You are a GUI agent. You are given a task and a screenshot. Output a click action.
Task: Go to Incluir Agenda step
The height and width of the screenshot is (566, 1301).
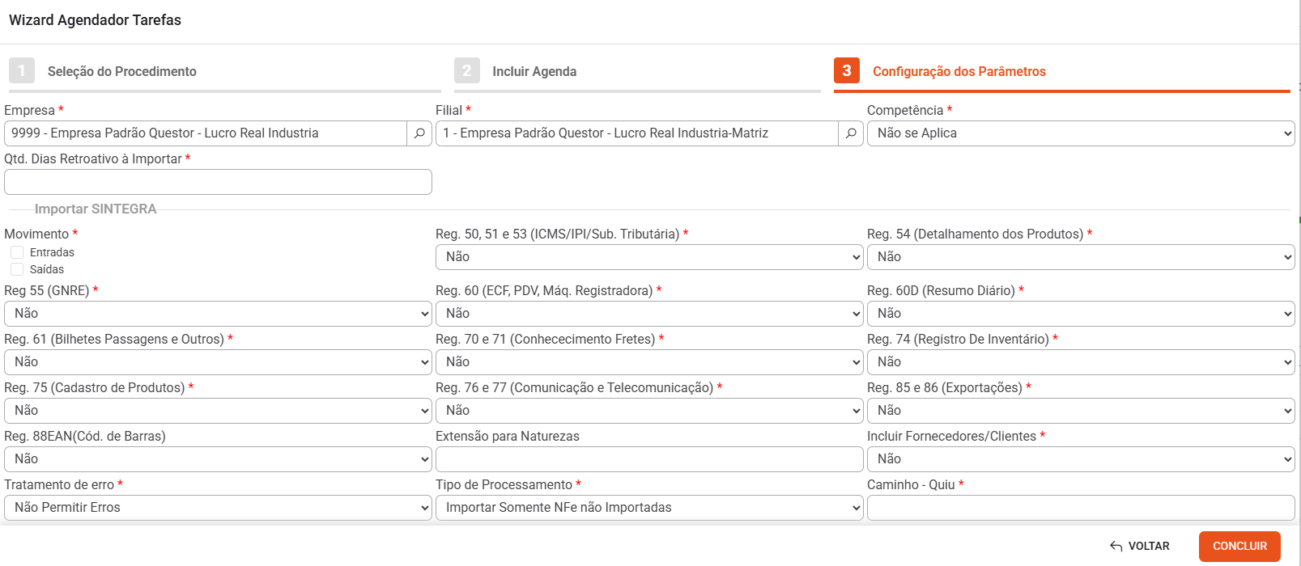534,71
